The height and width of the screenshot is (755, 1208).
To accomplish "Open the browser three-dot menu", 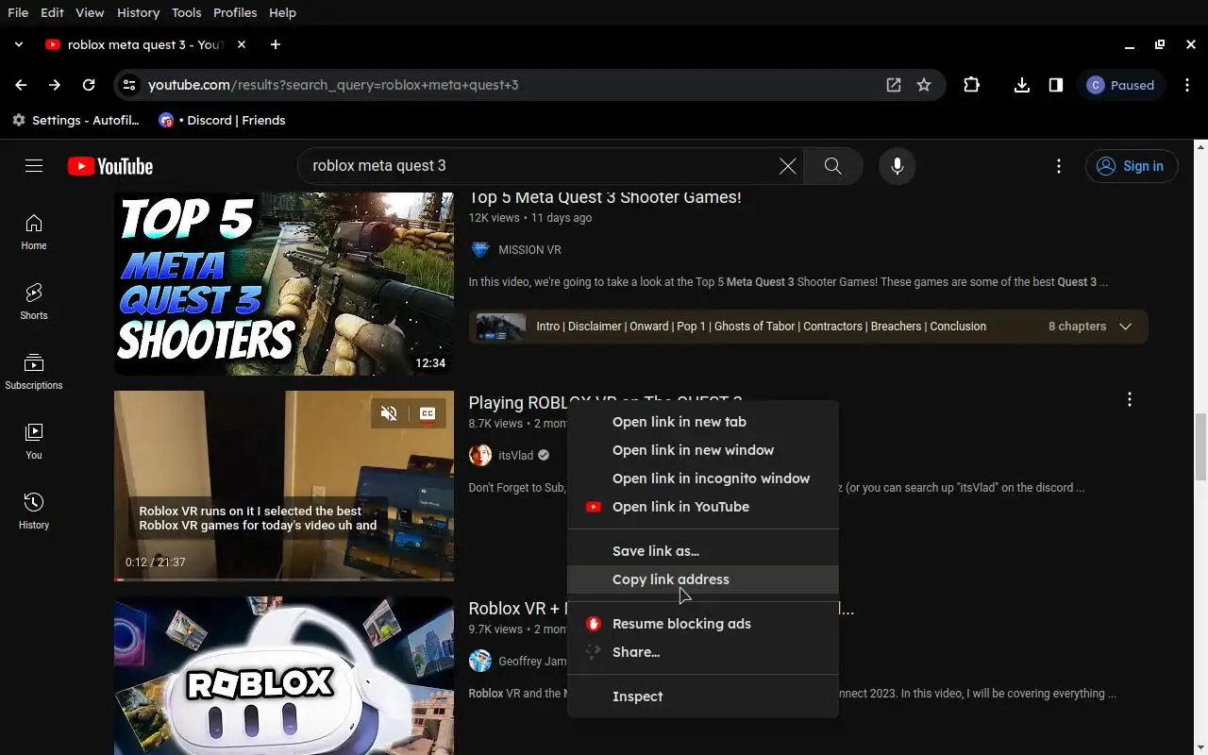I will point(1187,85).
